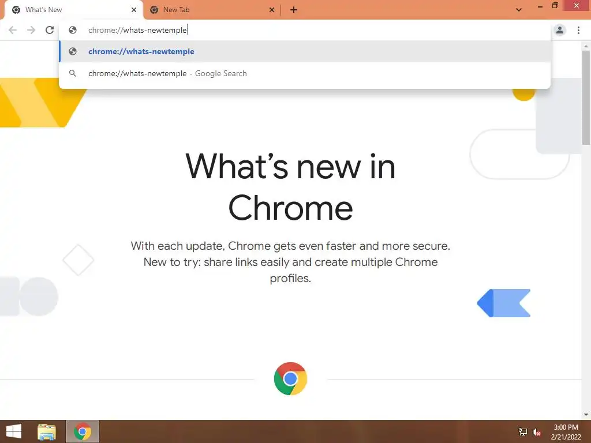Restore down the Chrome window
Image resolution: width=591 pixels, height=443 pixels.
pyautogui.click(x=555, y=6)
